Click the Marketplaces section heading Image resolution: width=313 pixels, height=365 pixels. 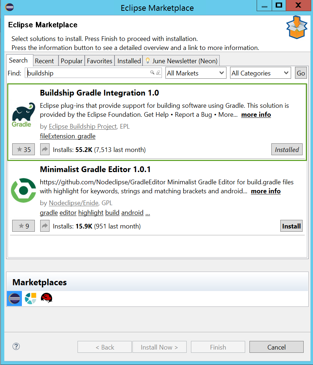click(39, 282)
